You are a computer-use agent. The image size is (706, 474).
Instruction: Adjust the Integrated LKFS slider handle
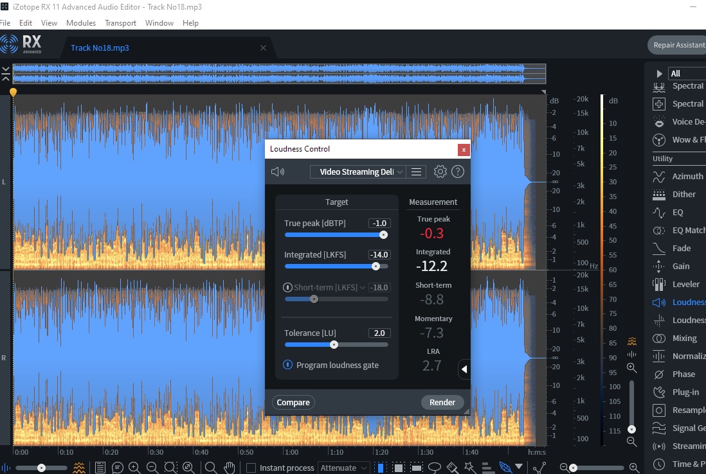coord(376,267)
